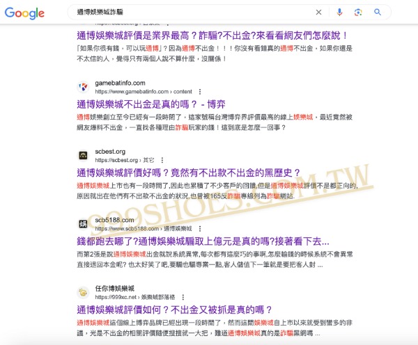Click the URL https://999xc.net › 娛樂城部落格
This screenshot has width=418, height=345.
click(135, 297)
